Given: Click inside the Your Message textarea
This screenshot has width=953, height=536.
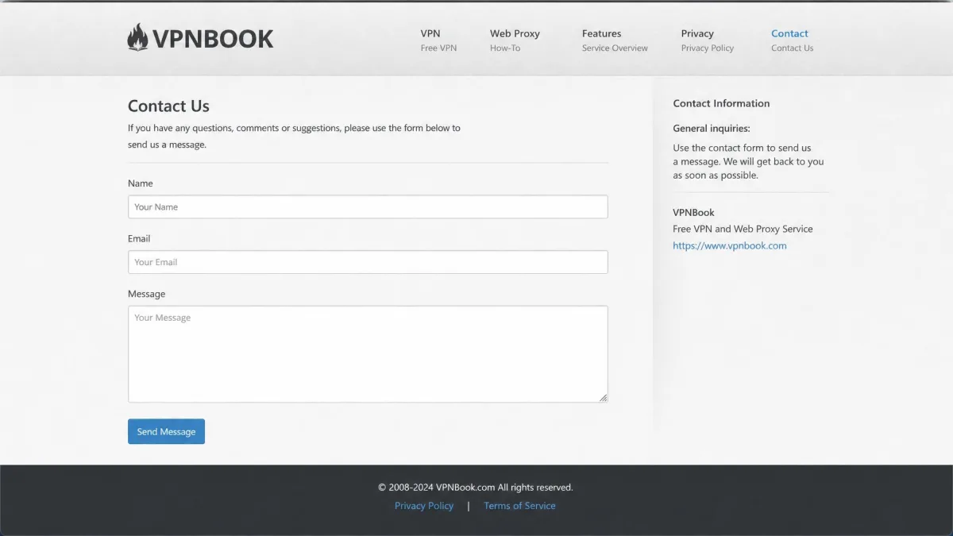Looking at the screenshot, I should click(368, 354).
